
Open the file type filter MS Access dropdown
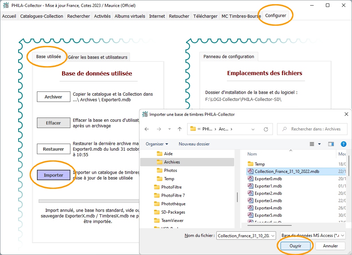point(313,236)
